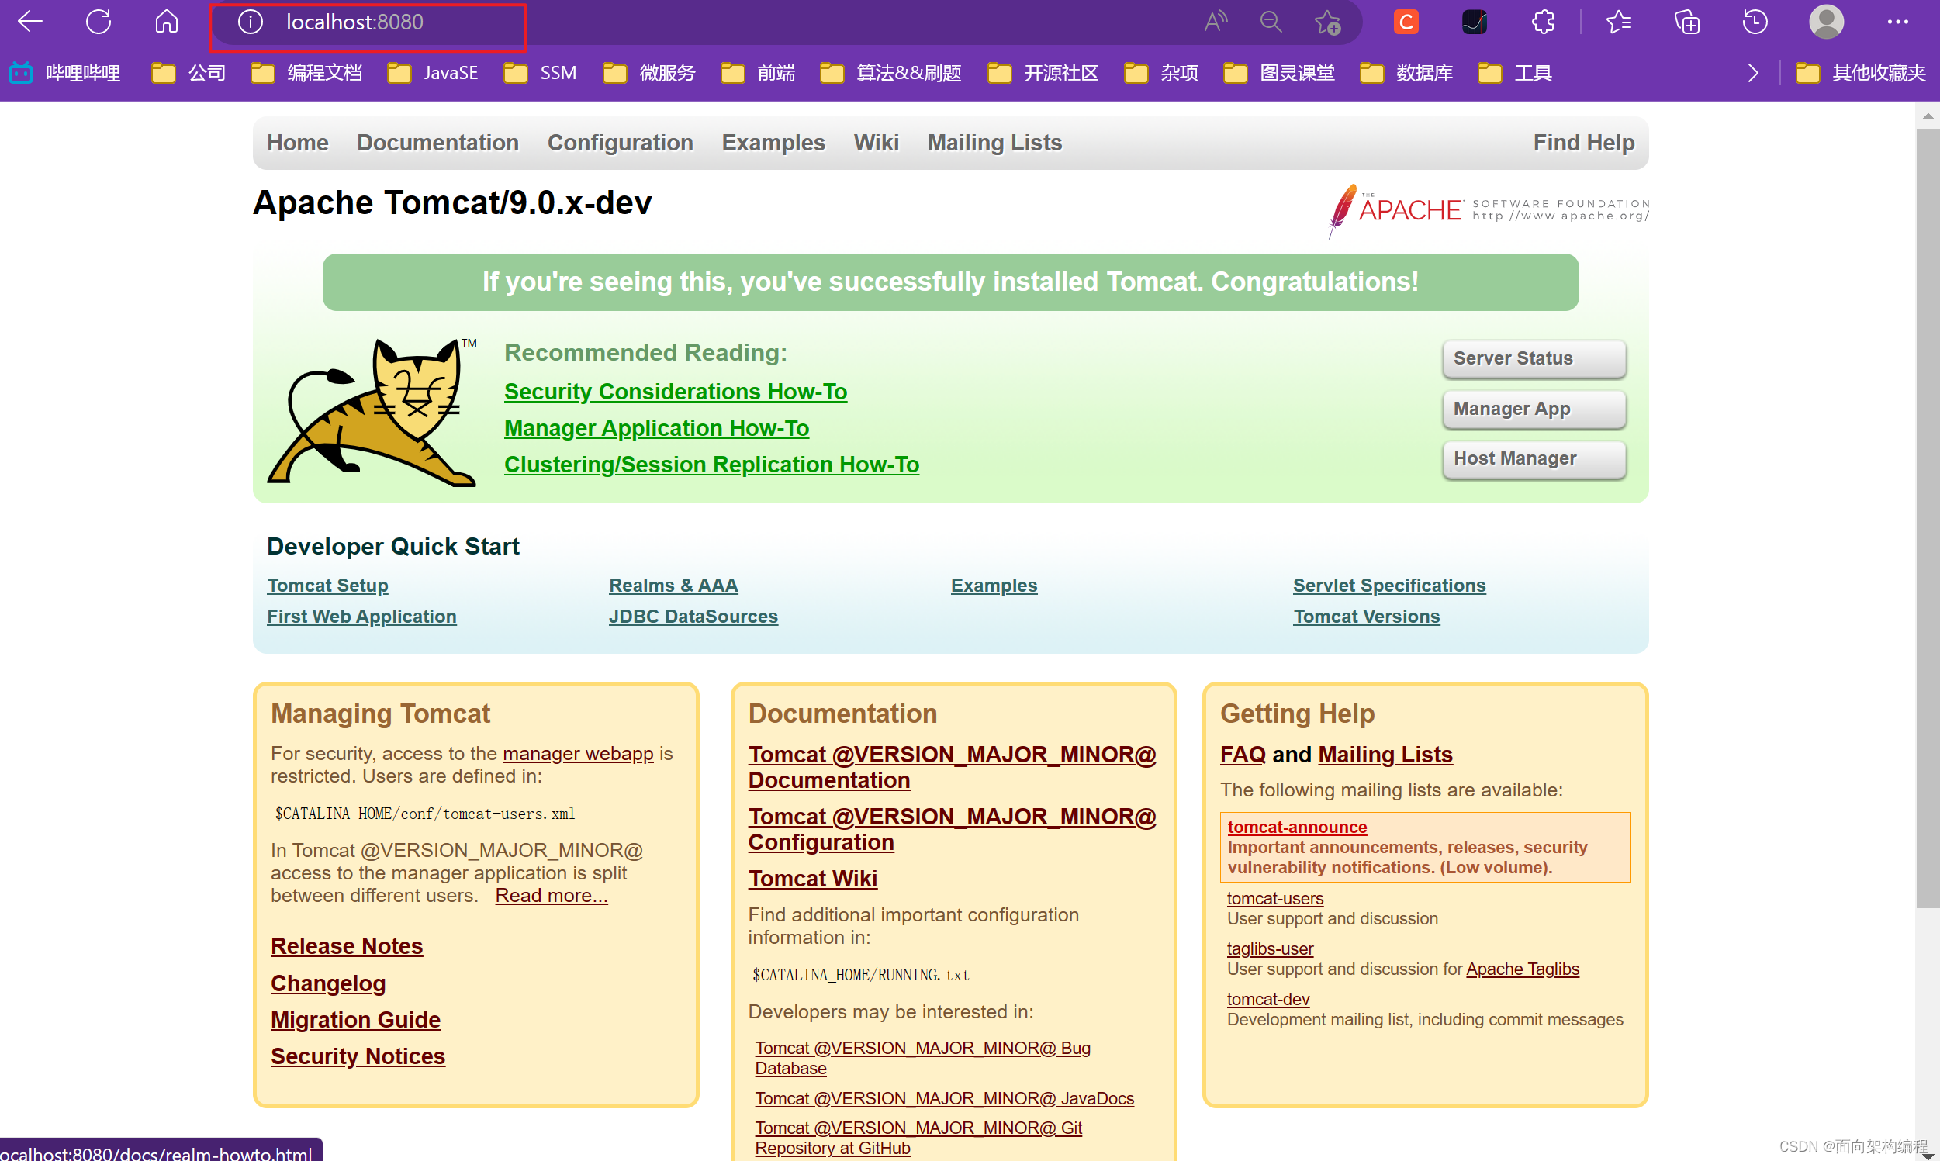Image resolution: width=1940 pixels, height=1161 pixels.
Task: Open the orange C extension icon
Action: [1406, 22]
